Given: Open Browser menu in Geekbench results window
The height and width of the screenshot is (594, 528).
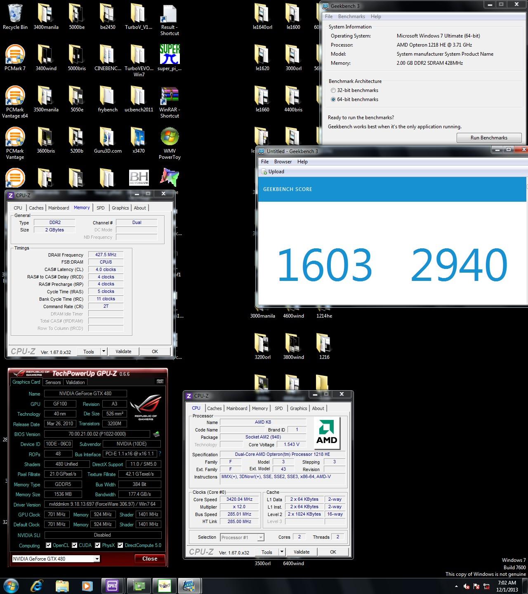Looking at the screenshot, I should tap(283, 162).
